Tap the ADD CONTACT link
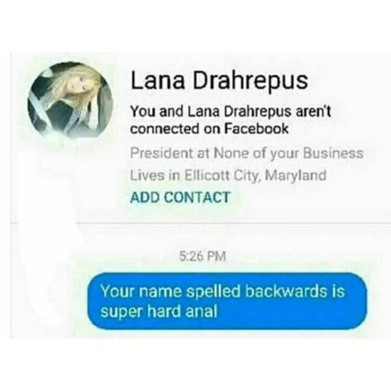 (180, 197)
